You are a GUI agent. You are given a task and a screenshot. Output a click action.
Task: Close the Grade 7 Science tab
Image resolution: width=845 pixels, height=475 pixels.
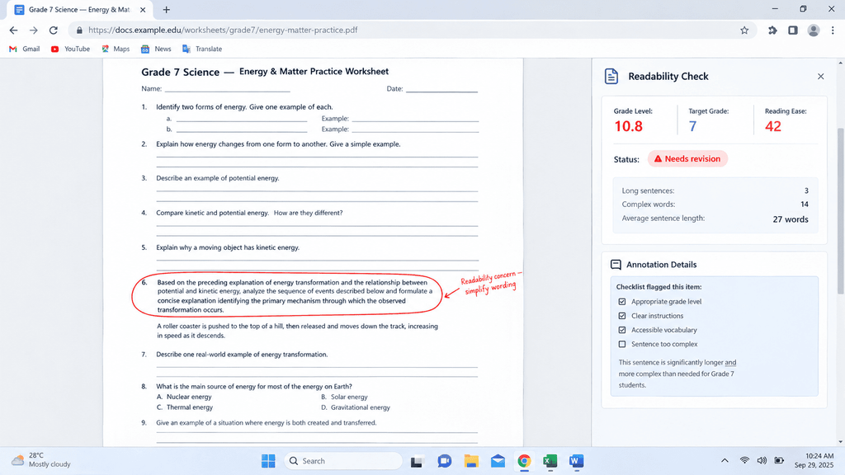(143, 10)
